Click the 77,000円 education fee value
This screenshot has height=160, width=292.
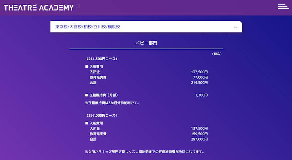pos(200,77)
